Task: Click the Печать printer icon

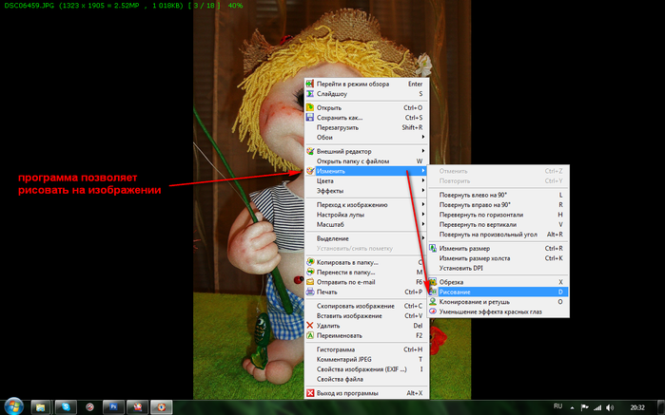Action: pyautogui.click(x=310, y=292)
